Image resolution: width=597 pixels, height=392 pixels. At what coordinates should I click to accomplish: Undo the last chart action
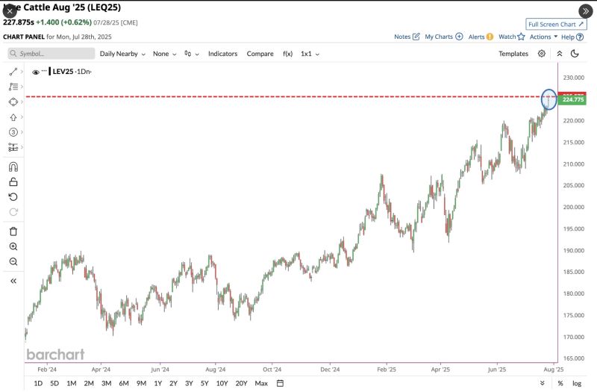coord(13,196)
